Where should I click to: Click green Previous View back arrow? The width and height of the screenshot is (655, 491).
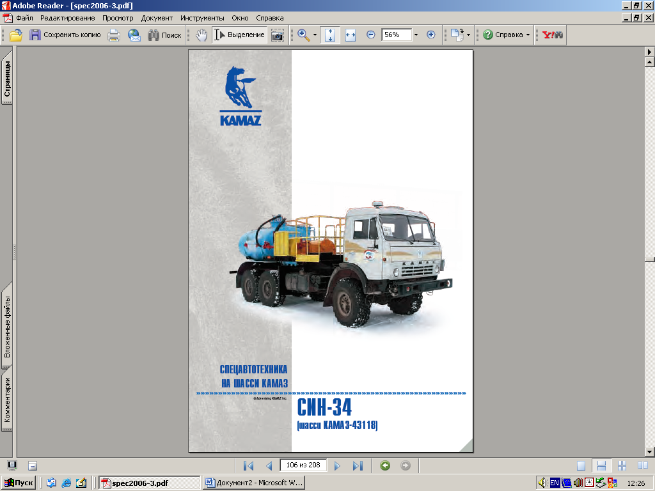[385, 465]
